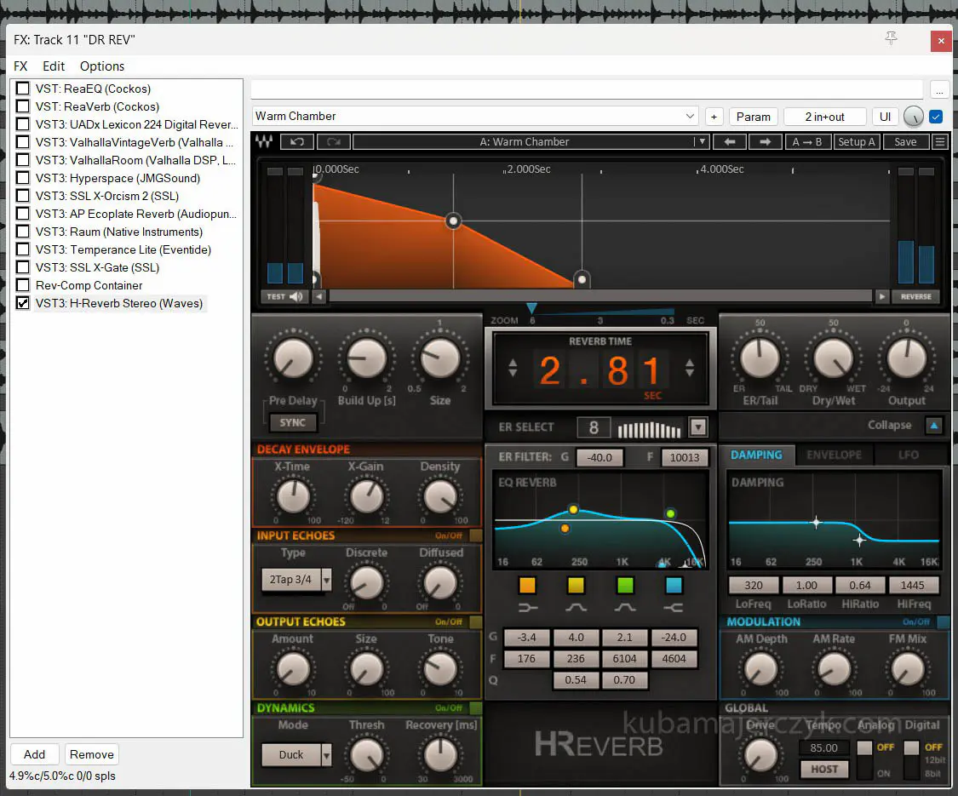This screenshot has width=958, height=796.
Task: Toggle the Dynamics On/Off switch
Action: coord(475,707)
